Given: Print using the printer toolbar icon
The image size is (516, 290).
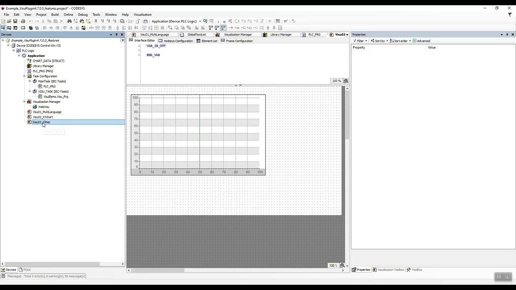Looking at the screenshot, I should point(23,21).
